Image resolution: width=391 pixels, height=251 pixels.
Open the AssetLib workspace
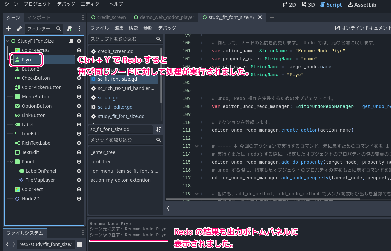click(362, 5)
